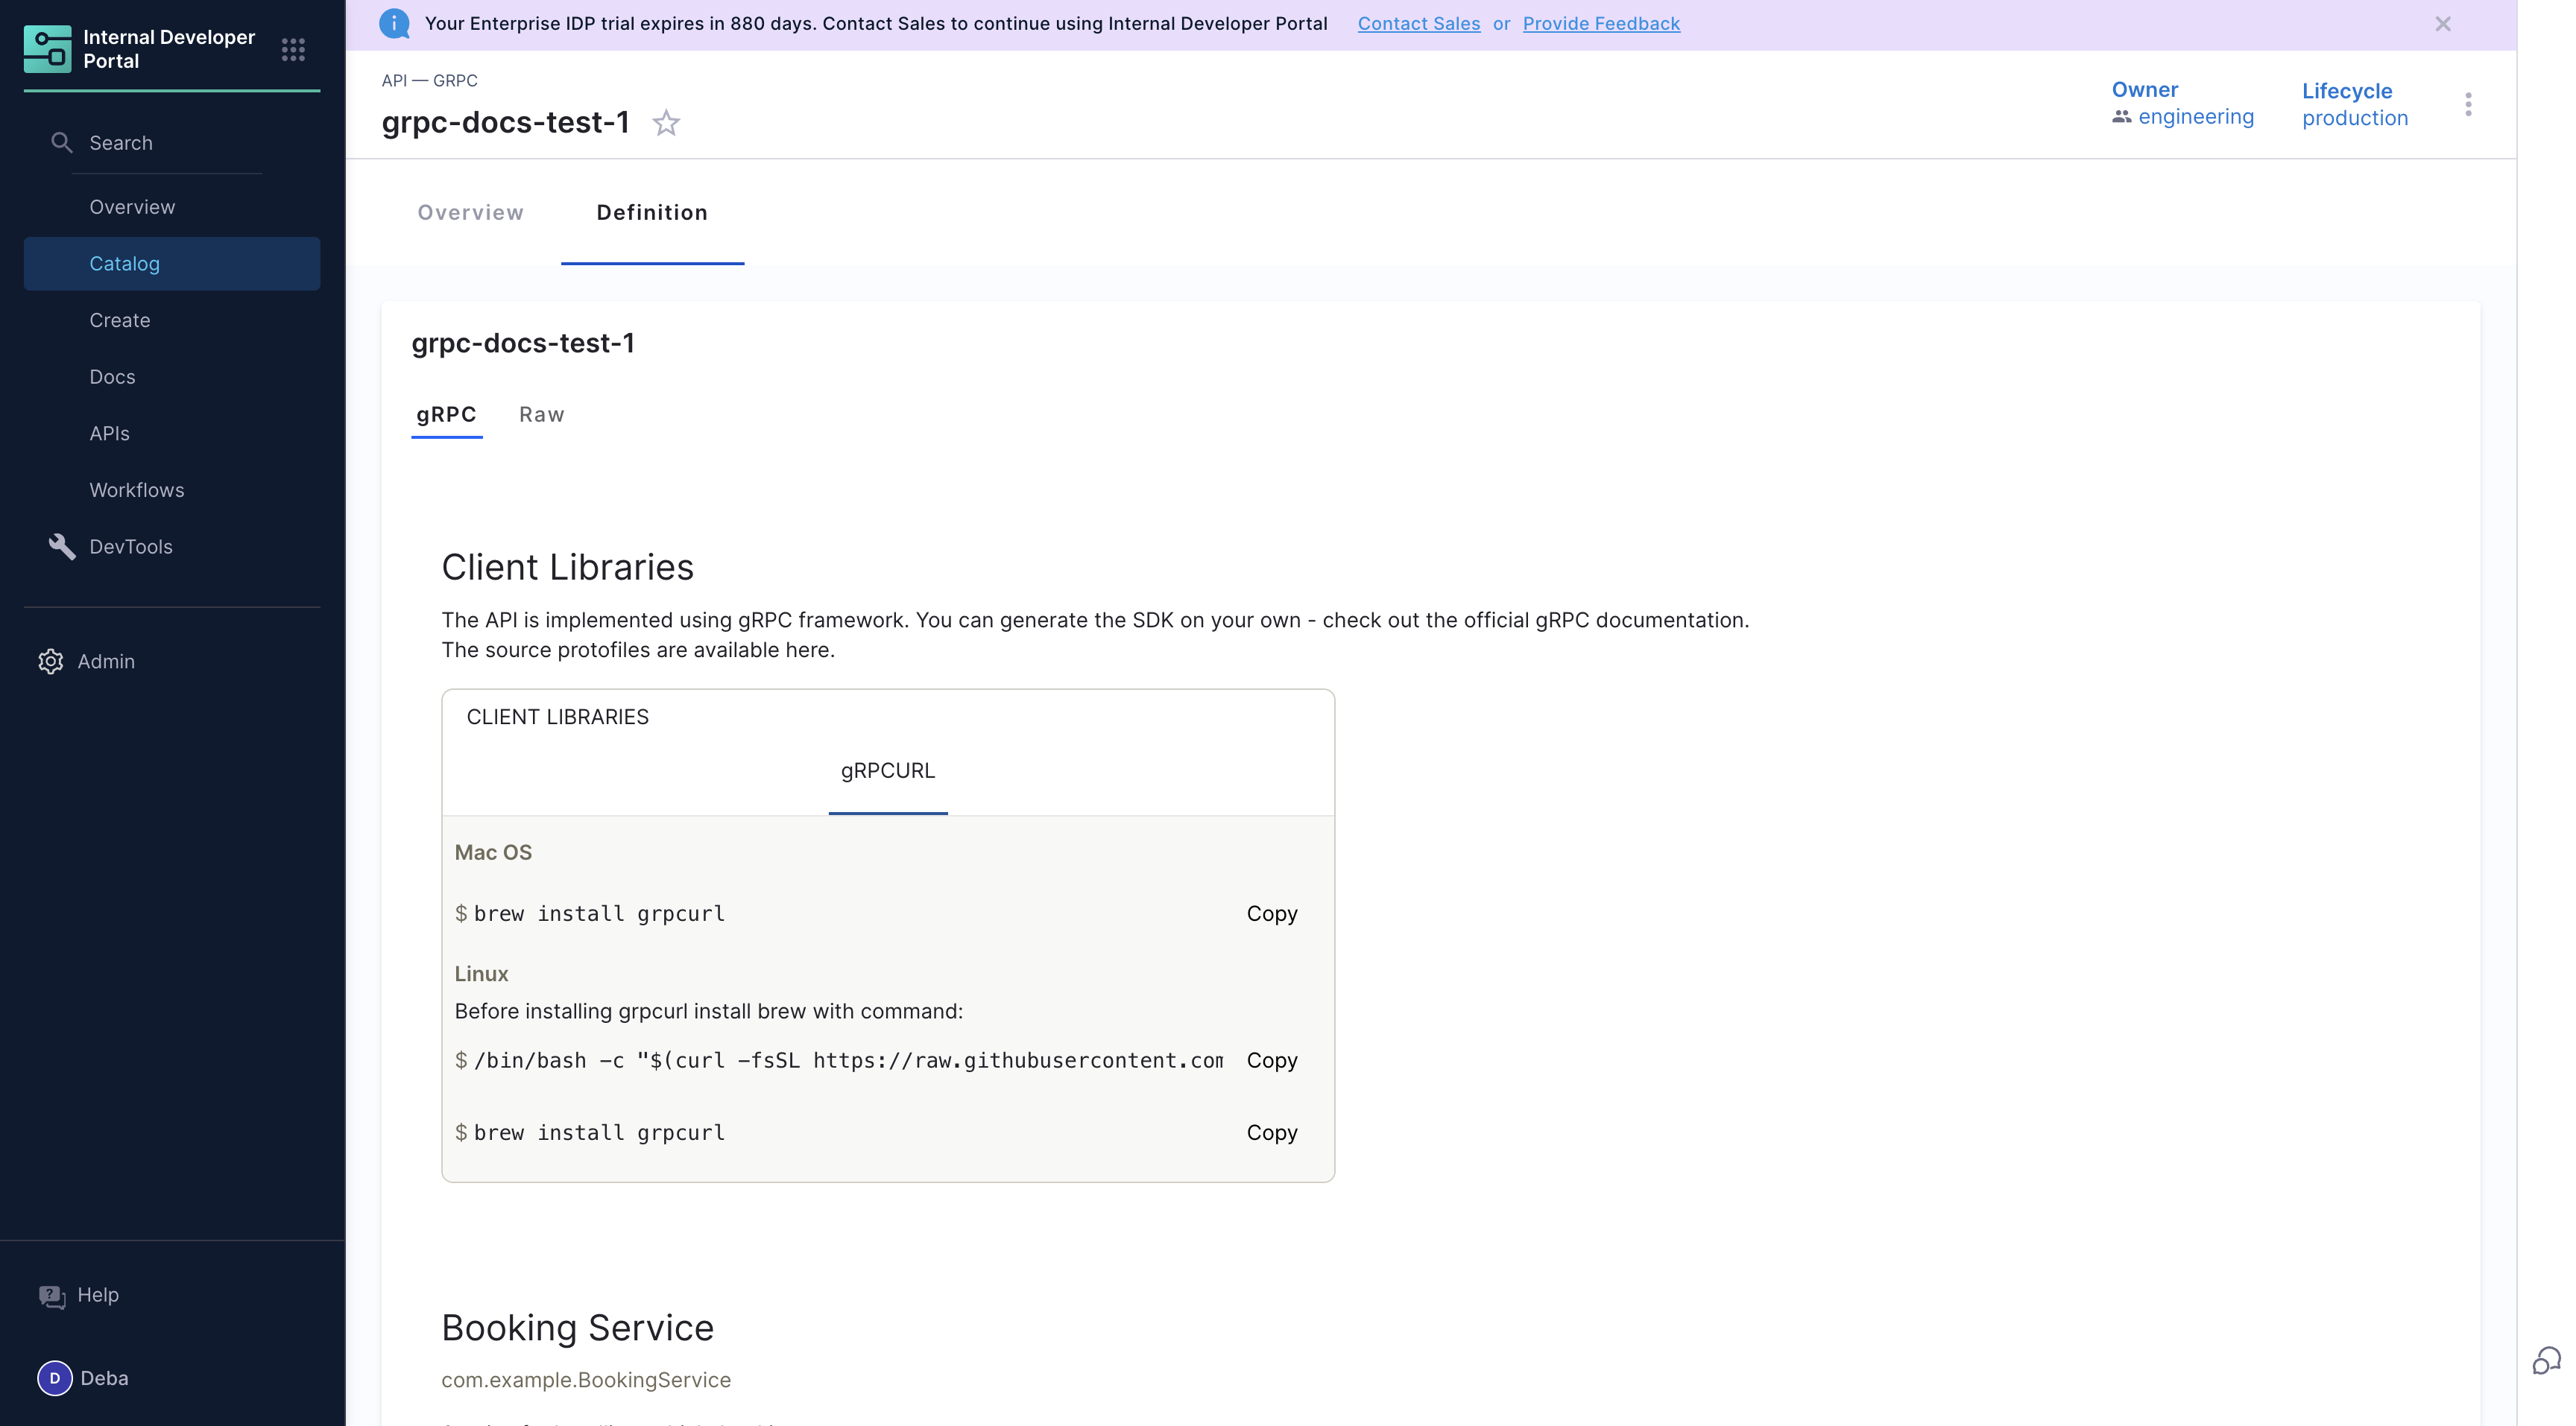Click the Provide Feedback link

(1600, 24)
